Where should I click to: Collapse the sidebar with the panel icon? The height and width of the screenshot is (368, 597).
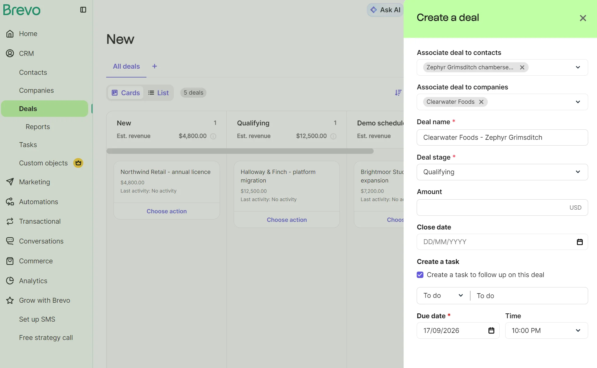tap(83, 10)
